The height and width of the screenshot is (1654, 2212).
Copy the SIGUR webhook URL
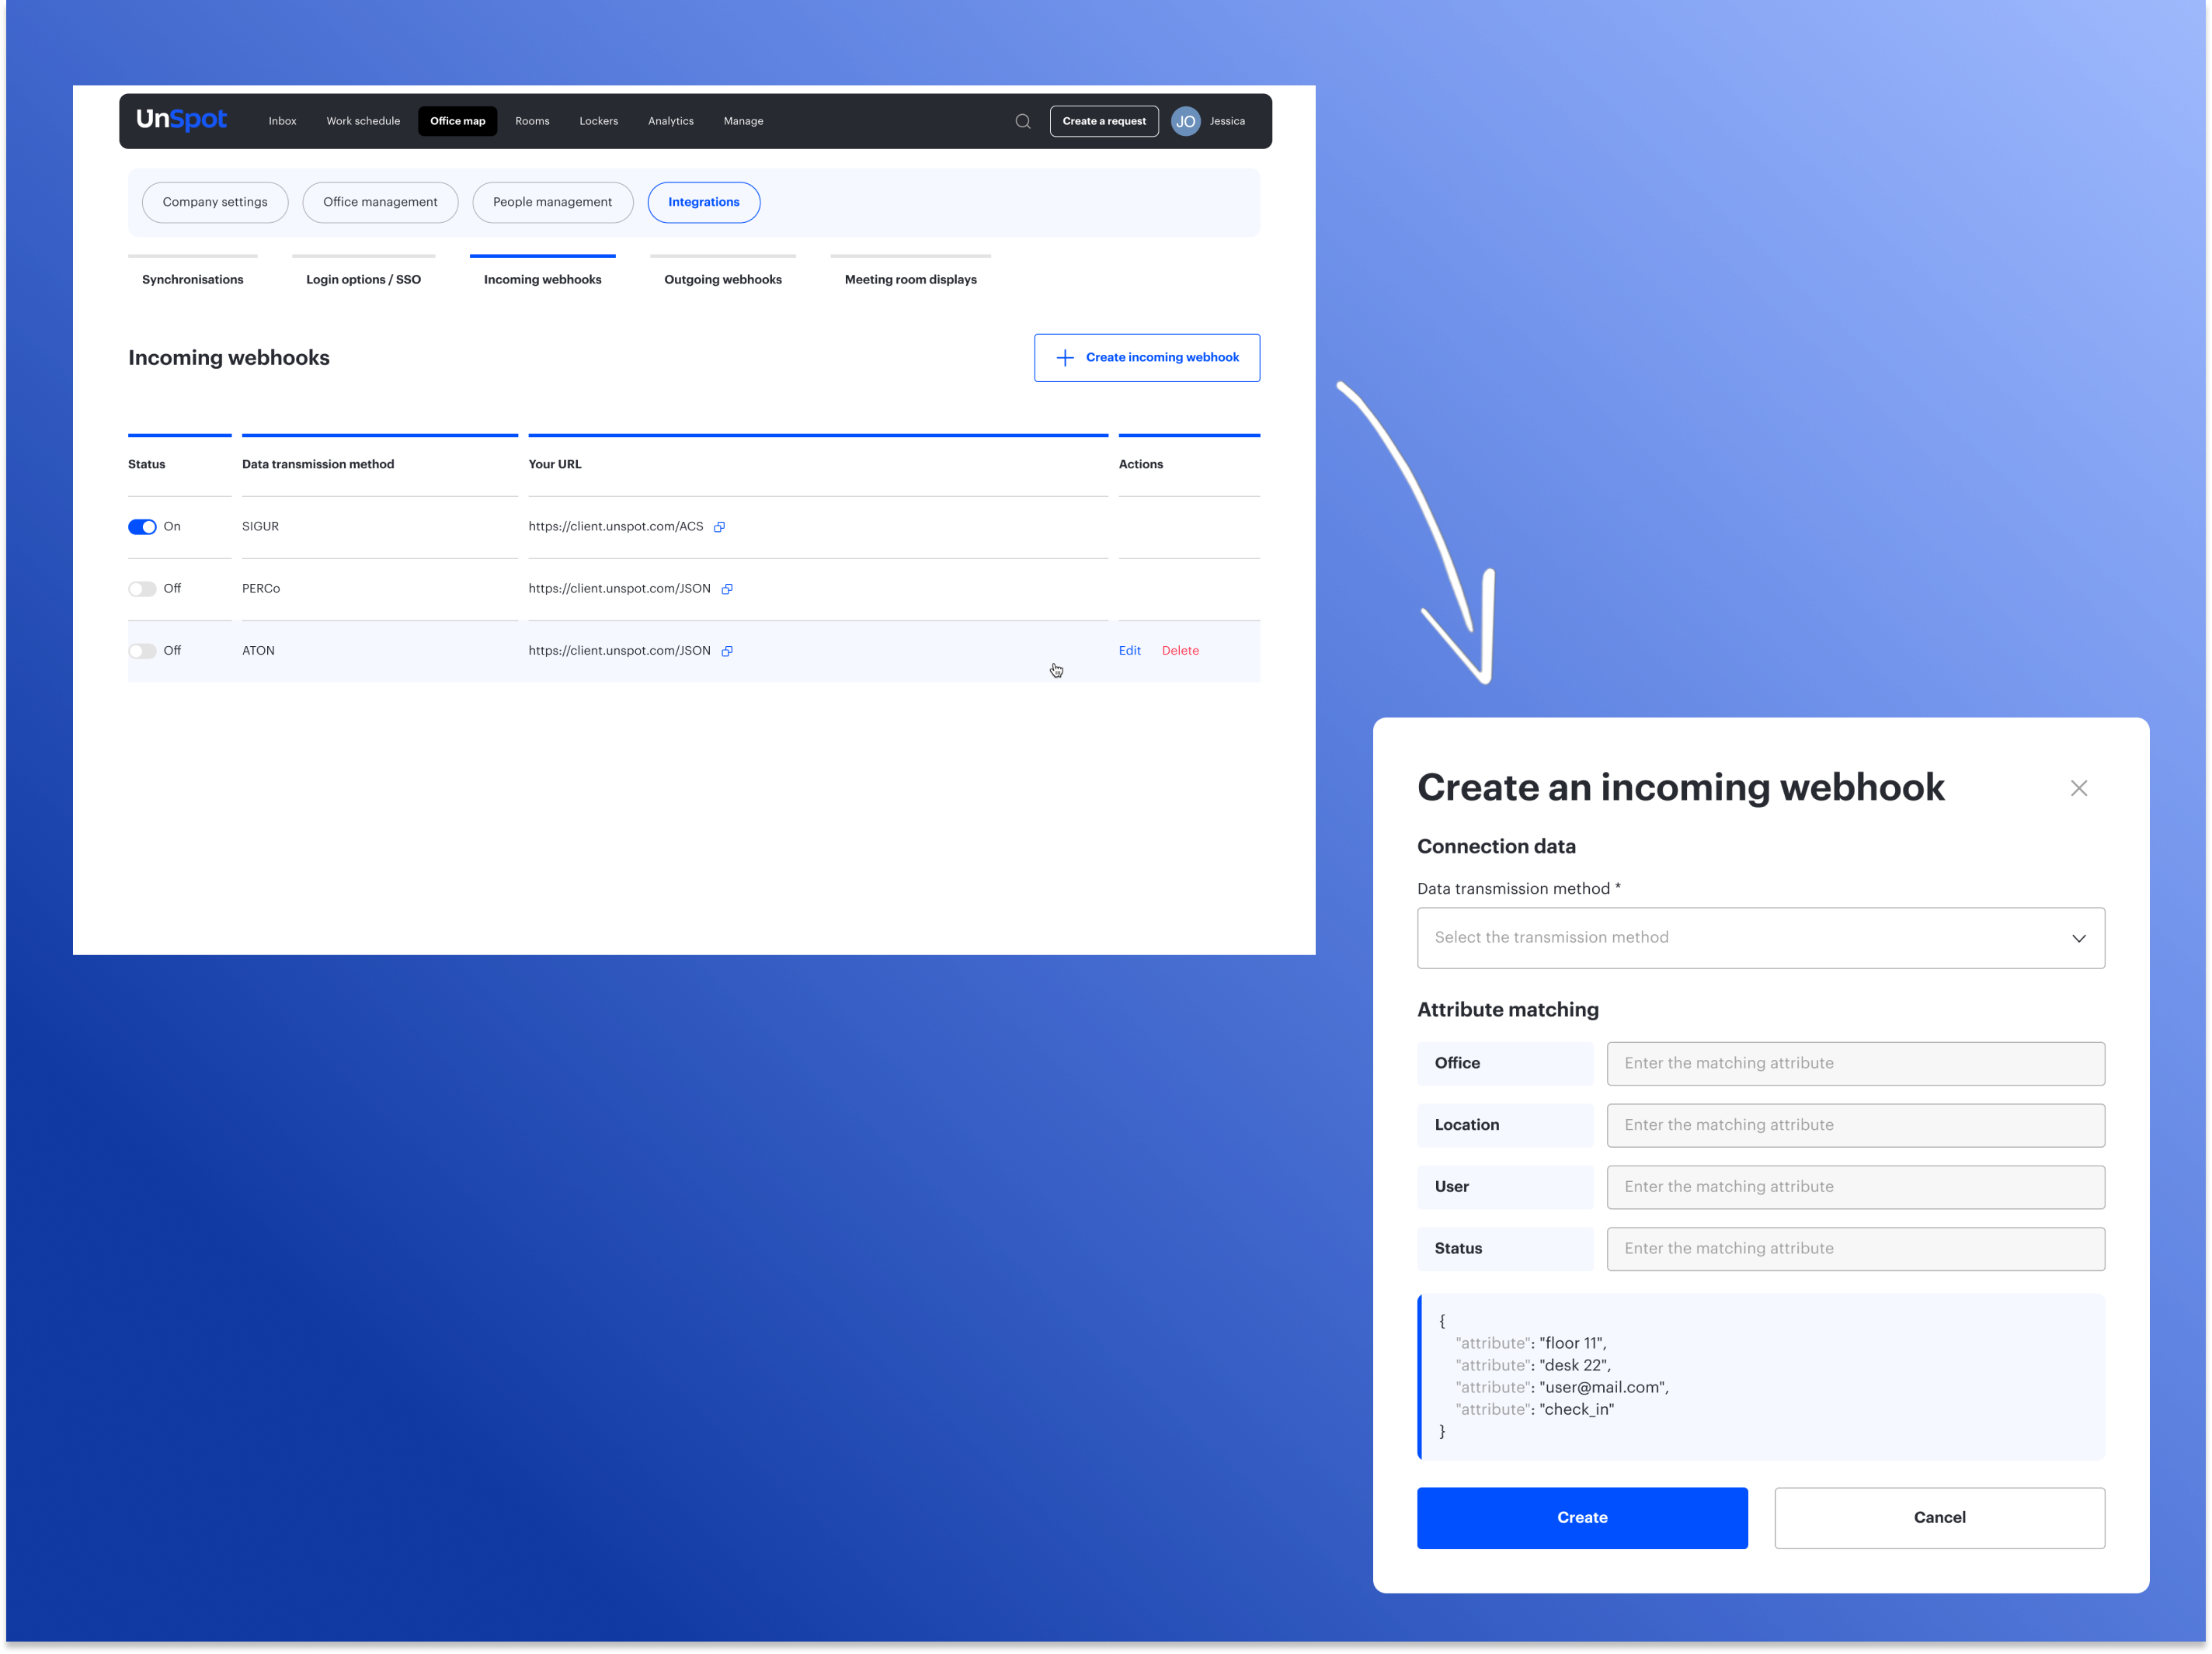coord(719,527)
